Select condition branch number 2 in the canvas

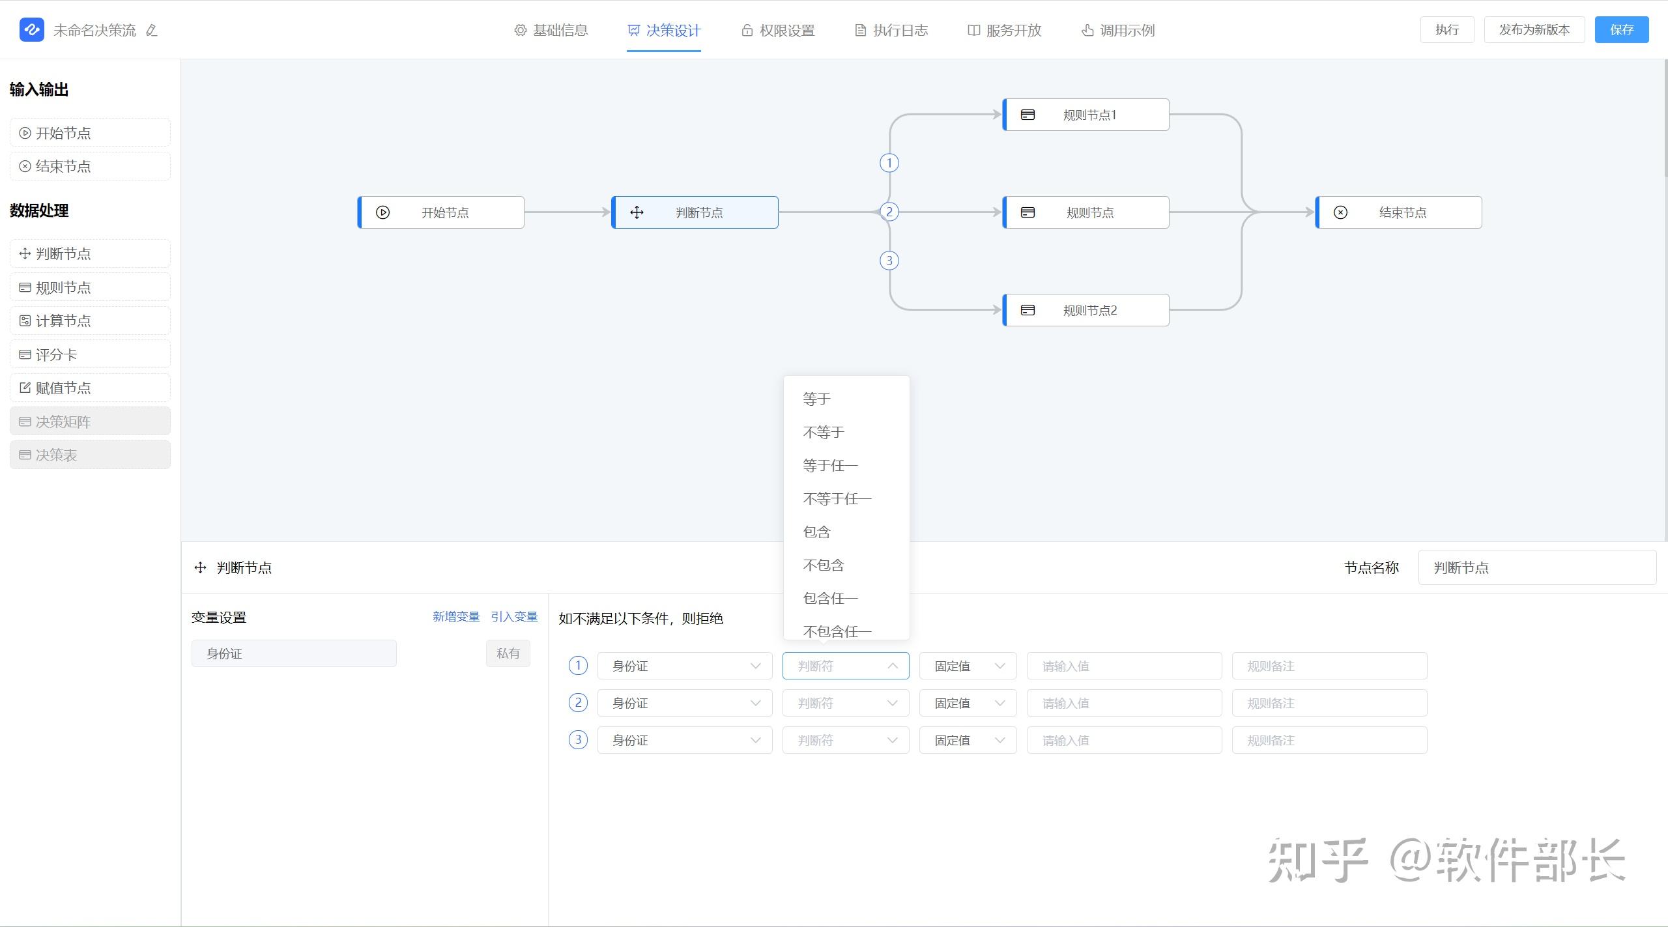tap(889, 211)
